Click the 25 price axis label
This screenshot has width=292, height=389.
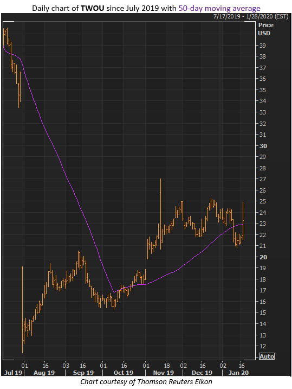pos(263,201)
